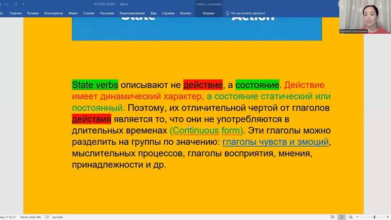Click the words 'мыслительных процессов'
The width and height of the screenshot is (391, 220).
(x=128, y=153)
